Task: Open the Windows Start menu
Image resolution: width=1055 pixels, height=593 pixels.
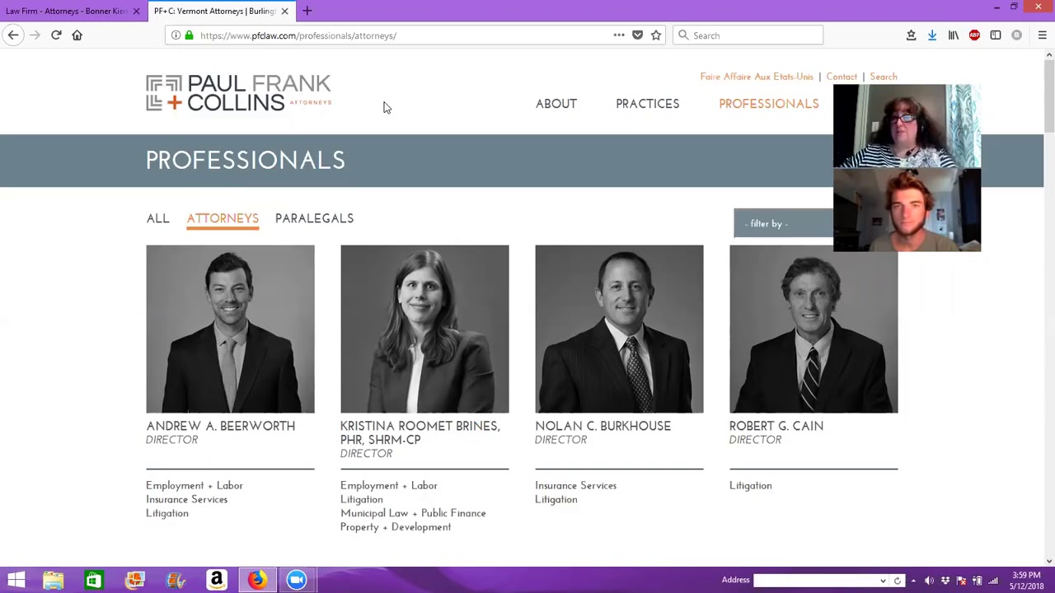Action: point(16,580)
